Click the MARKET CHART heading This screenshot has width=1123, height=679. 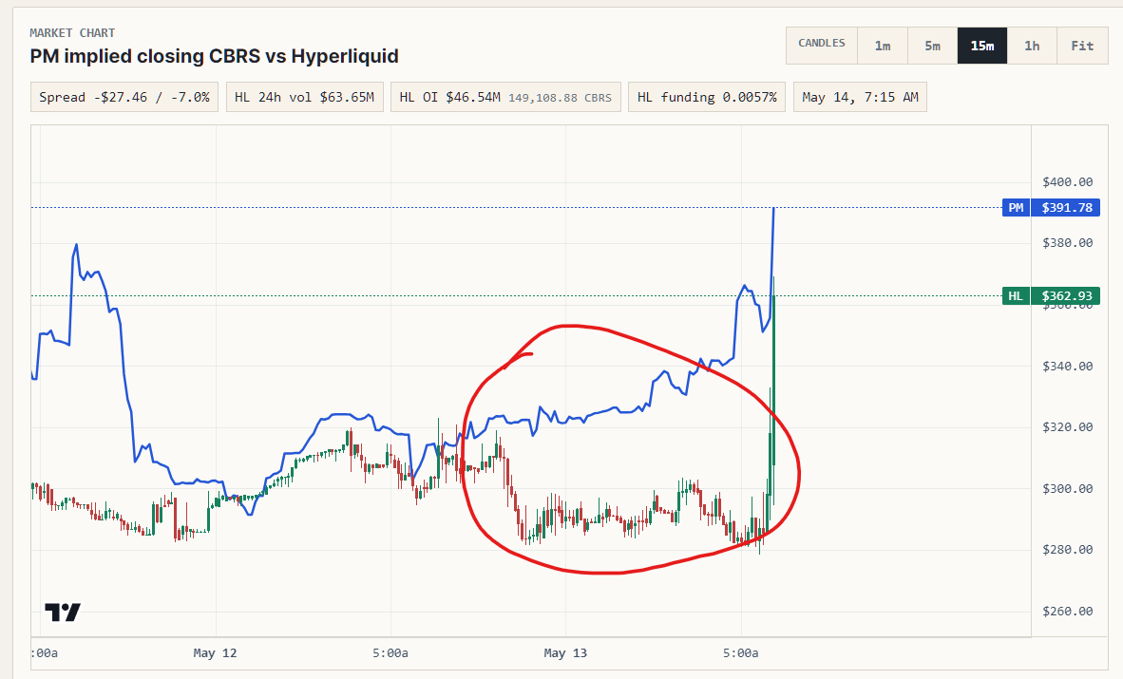[x=72, y=33]
